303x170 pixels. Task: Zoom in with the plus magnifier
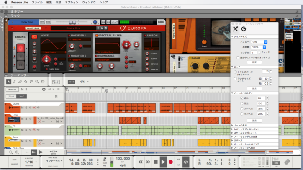17,152
